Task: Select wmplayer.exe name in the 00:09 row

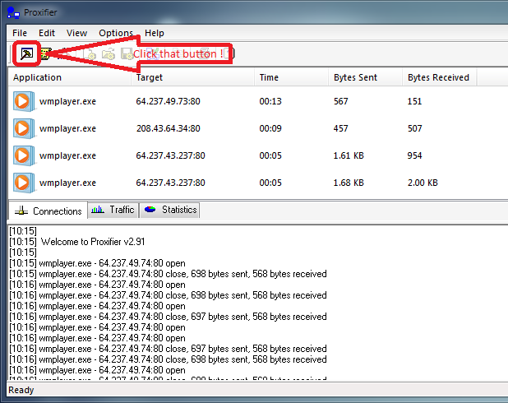Action: point(67,128)
